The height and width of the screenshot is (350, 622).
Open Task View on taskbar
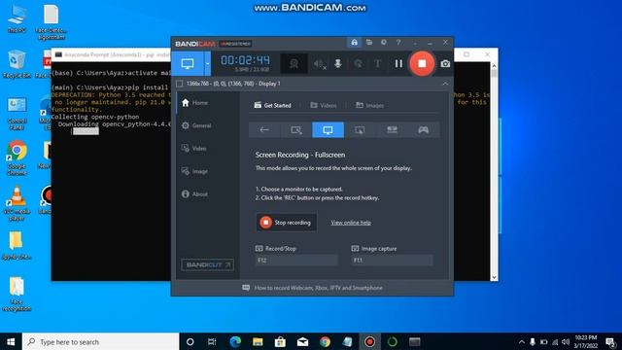click(x=212, y=341)
